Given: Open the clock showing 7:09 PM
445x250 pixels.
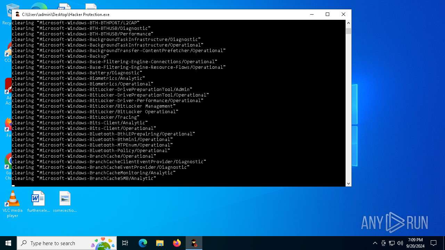Looking at the screenshot, I should (415, 243).
